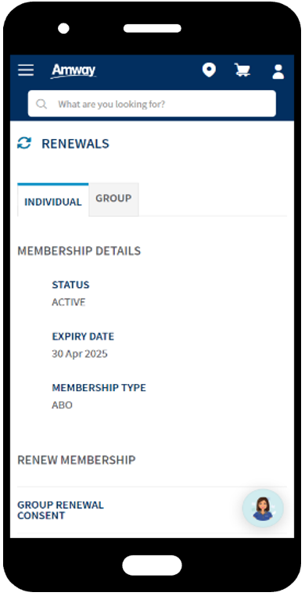Click the Renewals page title
Screen dimensions: 305x596
point(75,144)
